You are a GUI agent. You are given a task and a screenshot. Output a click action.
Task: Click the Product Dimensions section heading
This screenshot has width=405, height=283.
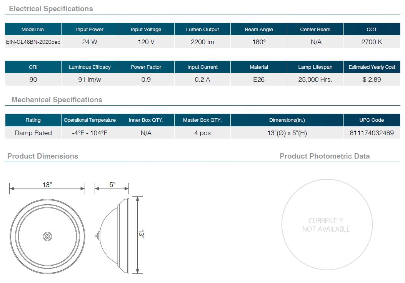(x=43, y=156)
